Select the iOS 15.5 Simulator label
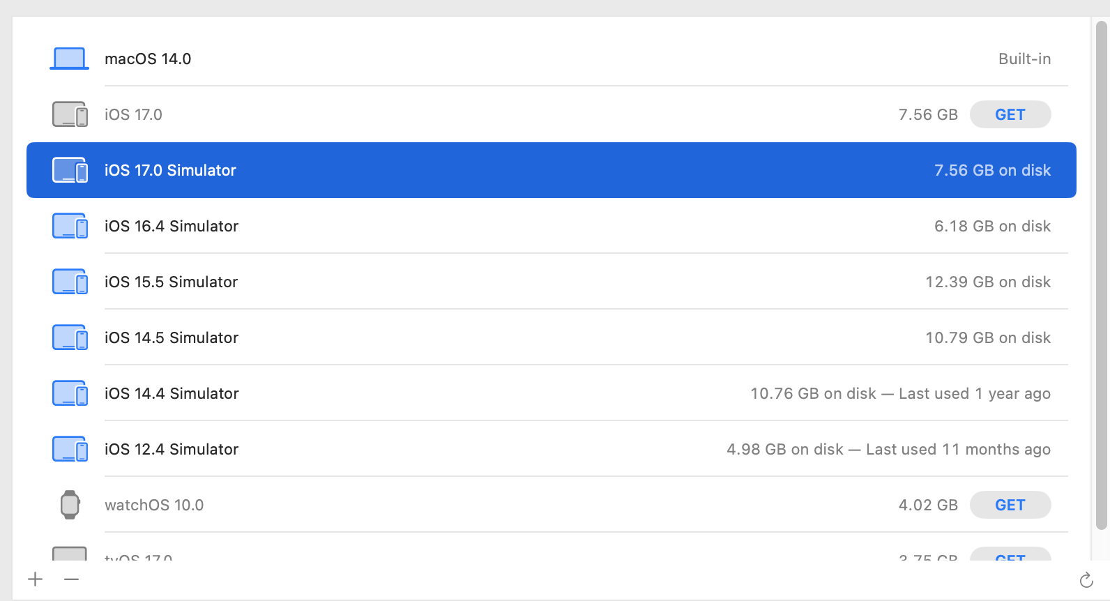Screen dimensions: 1110x601 coord(172,282)
